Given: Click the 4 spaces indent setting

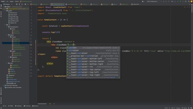Looking at the screenshot, I should [x=178, y=108].
